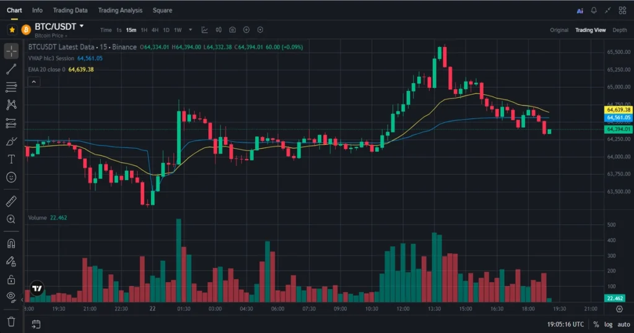Viewport: 634px width, 333px height.
Task: Open the Ai assistant icon
Action: [580, 11]
